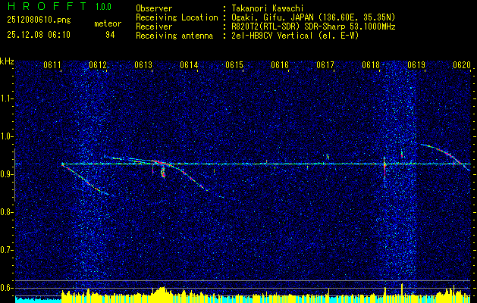Viewport: 477px width, 303px height.
Task: Click the kHz axis unit label
Action: (x=7, y=61)
